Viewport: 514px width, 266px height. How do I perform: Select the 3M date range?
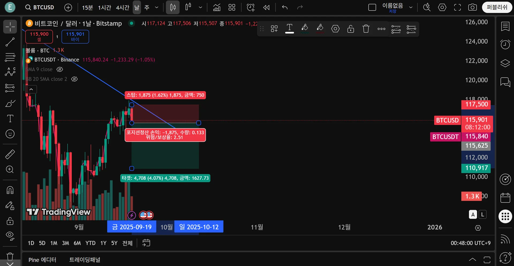66,243
